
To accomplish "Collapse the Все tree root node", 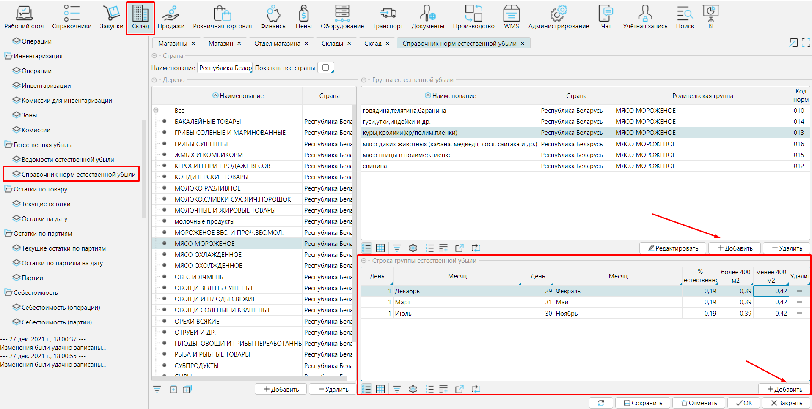I will click(156, 111).
